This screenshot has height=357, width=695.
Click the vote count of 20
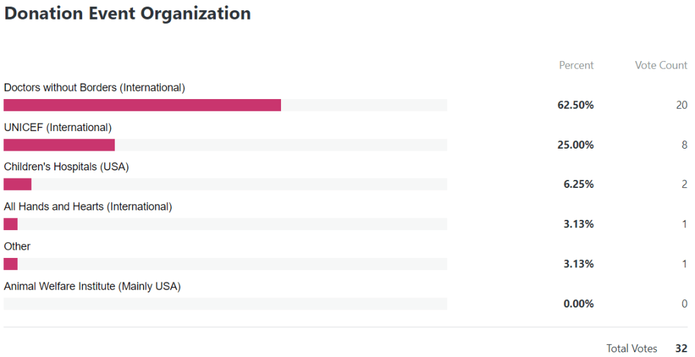pyautogui.click(x=681, y=105)
